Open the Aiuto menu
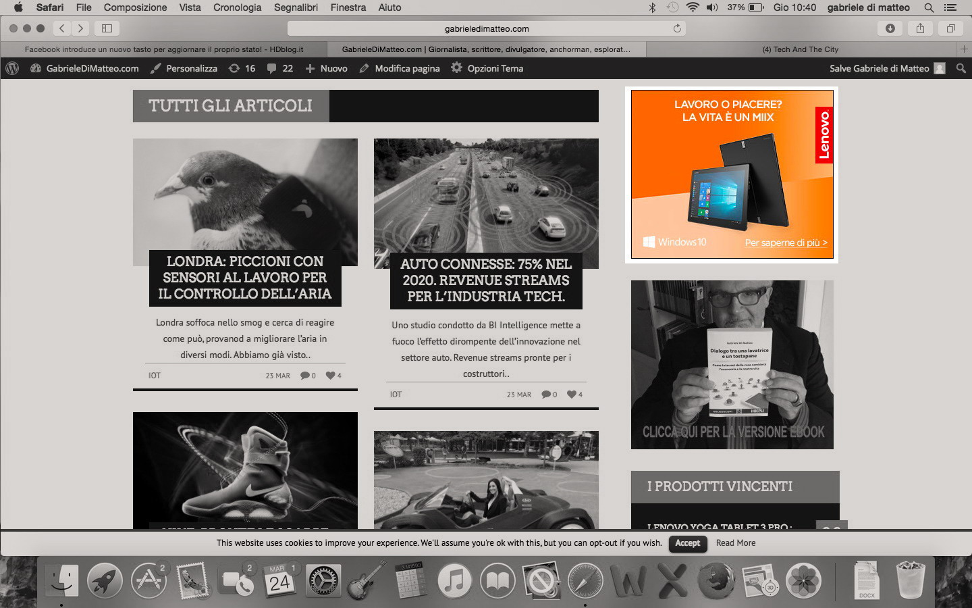 [389, 7]
